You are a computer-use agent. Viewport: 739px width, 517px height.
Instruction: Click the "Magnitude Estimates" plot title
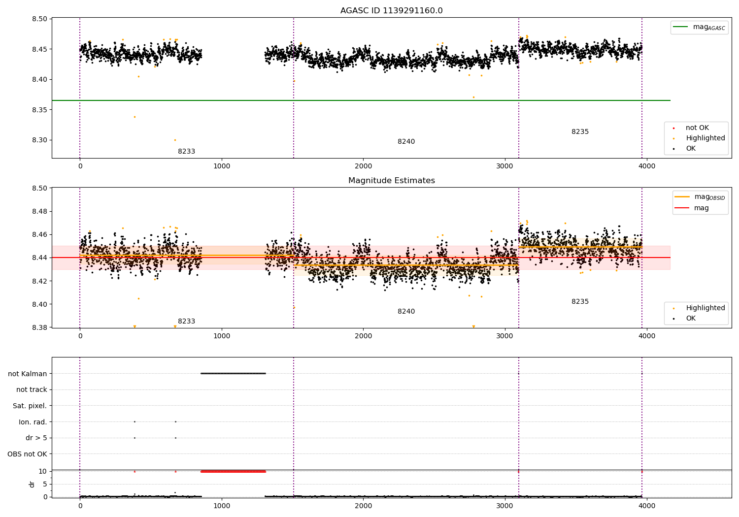click(x=391, y=181)
